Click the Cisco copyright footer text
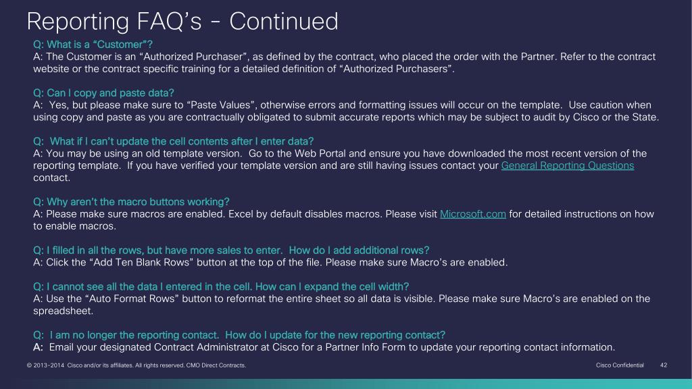This screenshot has width=692, height=389. click(136, 365)
